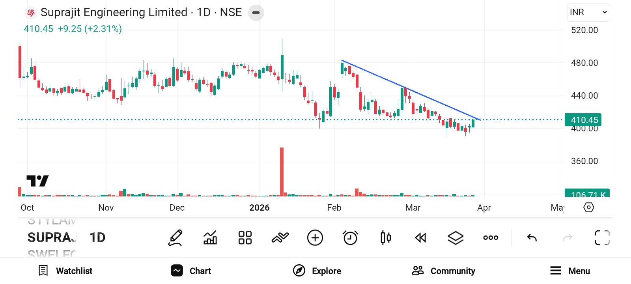Image resolution: width=631 pixels, height=284 pixels.
Task: Switch to the Watchlist tab
Action: click(65, 271)
